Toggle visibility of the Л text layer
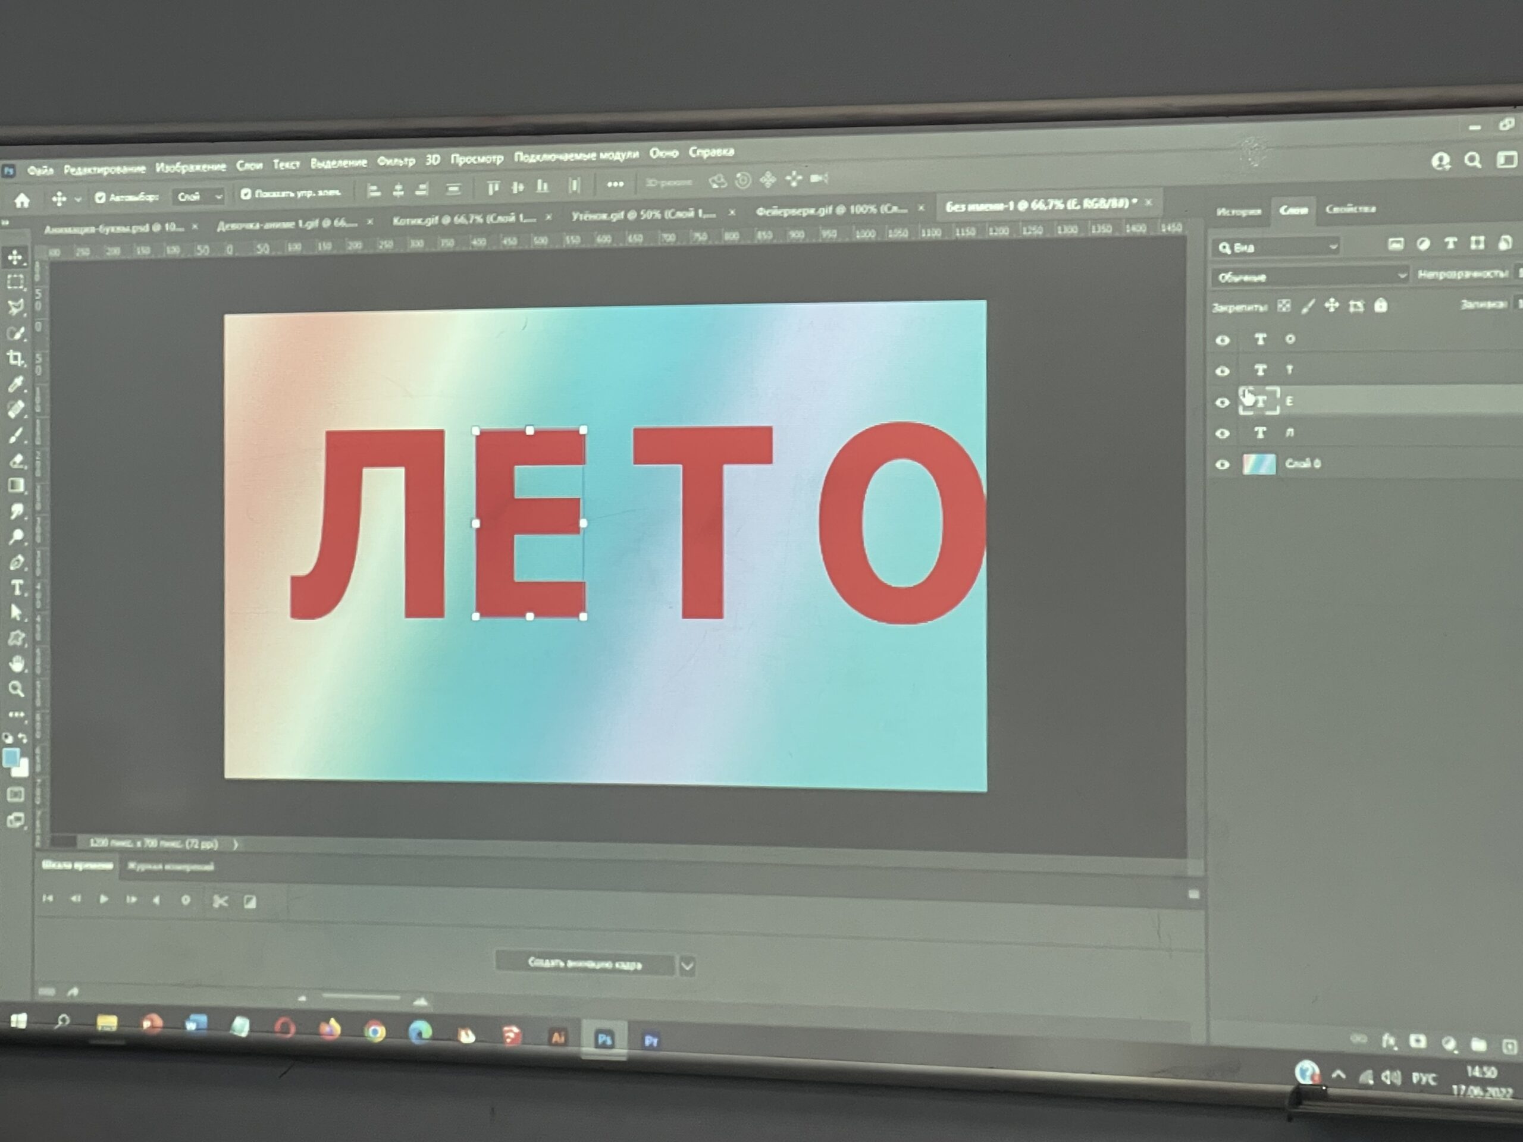Screen dimensions: 1523x1142 pyautogui.click(x=1222, y=434)
